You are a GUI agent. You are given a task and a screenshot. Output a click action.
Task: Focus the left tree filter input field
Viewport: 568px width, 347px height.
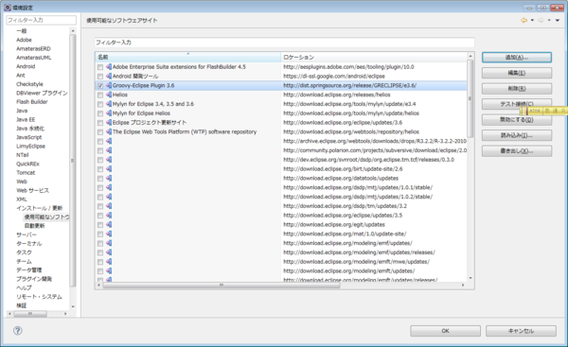click(x=42, y=20)
